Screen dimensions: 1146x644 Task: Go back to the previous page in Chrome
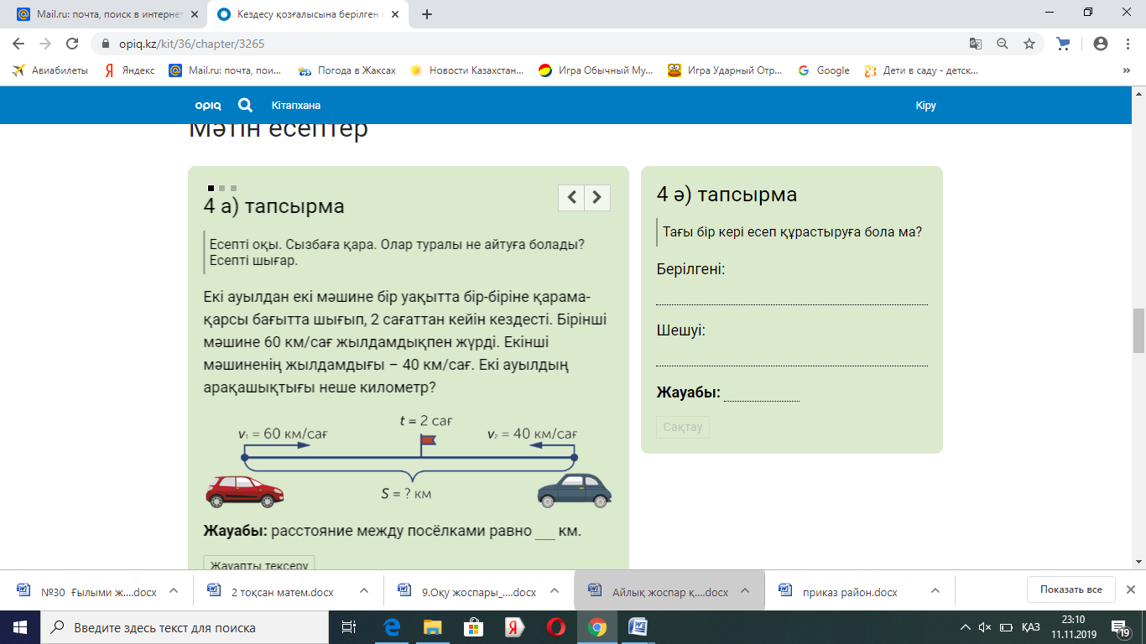tap(18, 44)
